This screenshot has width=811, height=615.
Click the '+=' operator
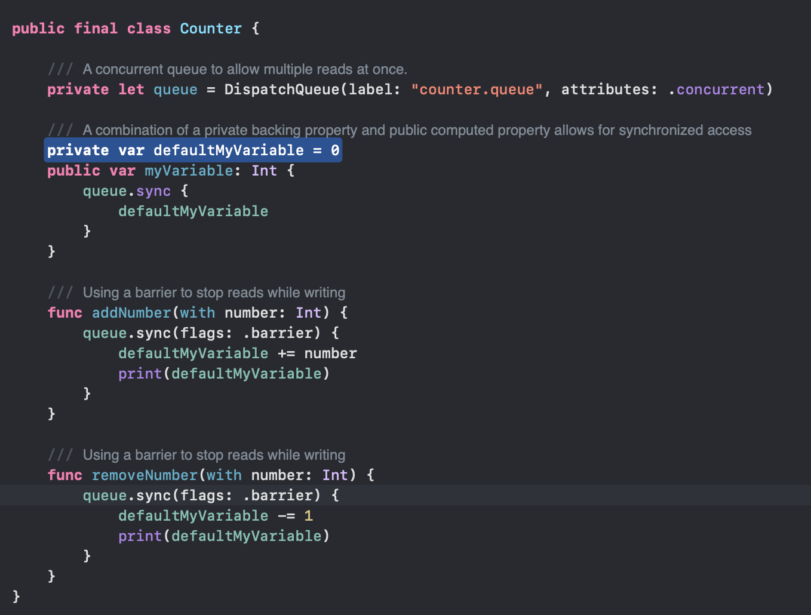click(286, 353)
